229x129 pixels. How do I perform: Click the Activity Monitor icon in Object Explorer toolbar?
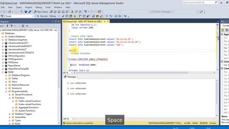click(27, 26)
